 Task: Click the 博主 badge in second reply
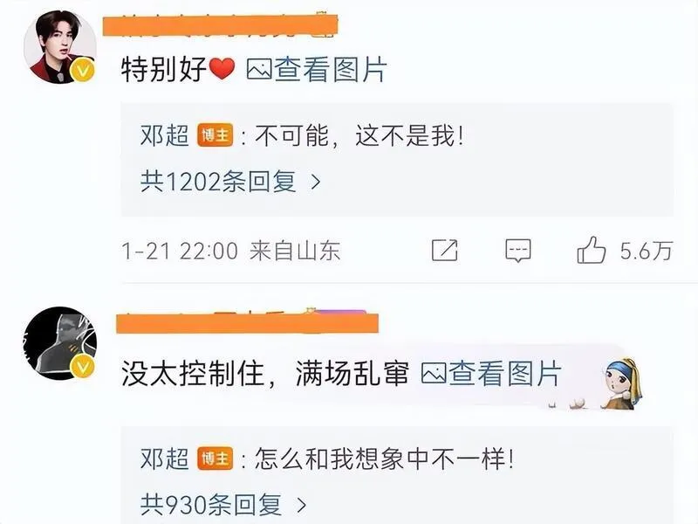[216, 458]
